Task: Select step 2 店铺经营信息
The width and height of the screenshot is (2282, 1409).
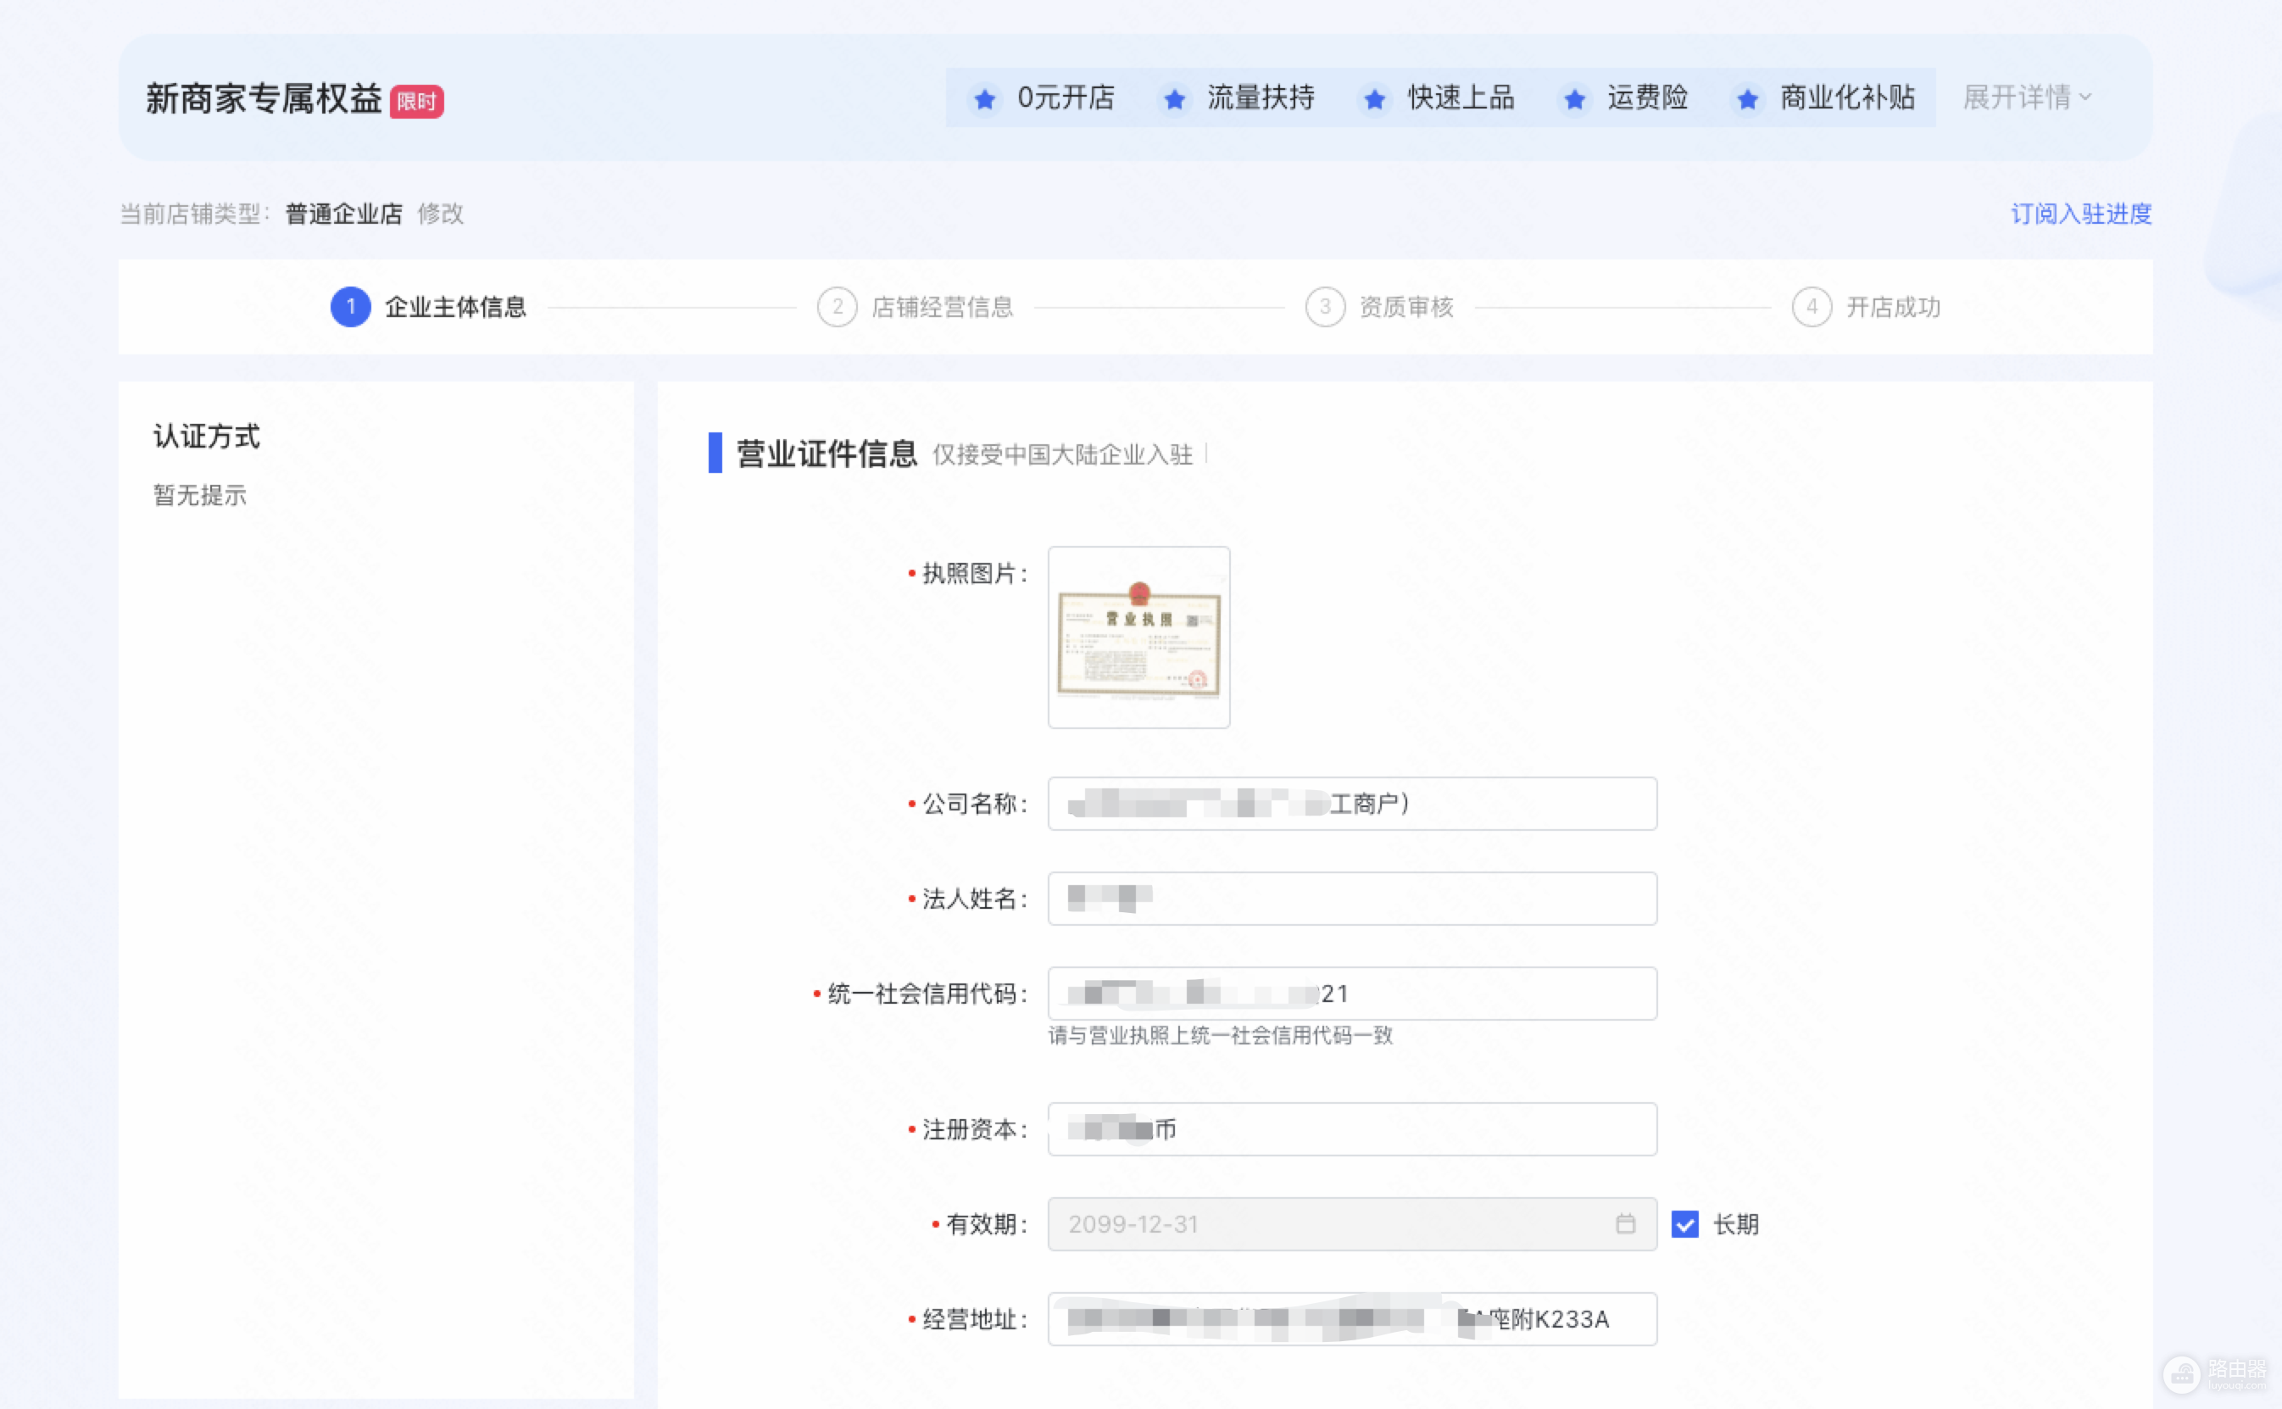Action: [x=915, y=307]
